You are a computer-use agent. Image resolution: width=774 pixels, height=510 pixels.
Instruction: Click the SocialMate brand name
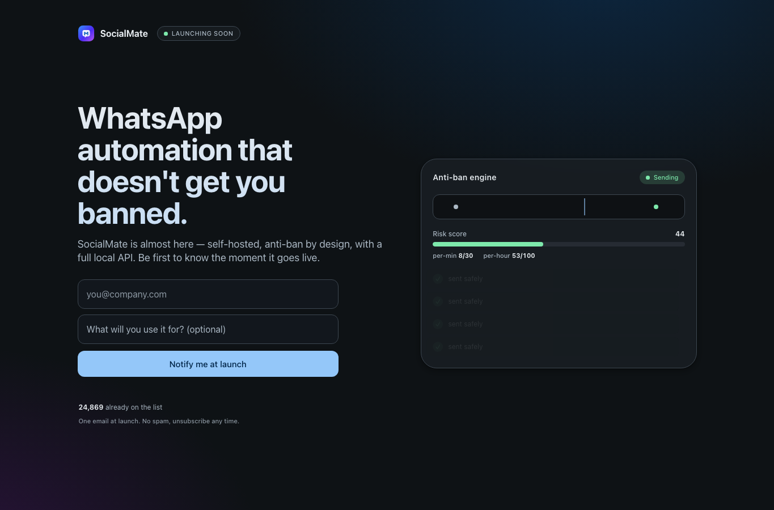[124, 33]
